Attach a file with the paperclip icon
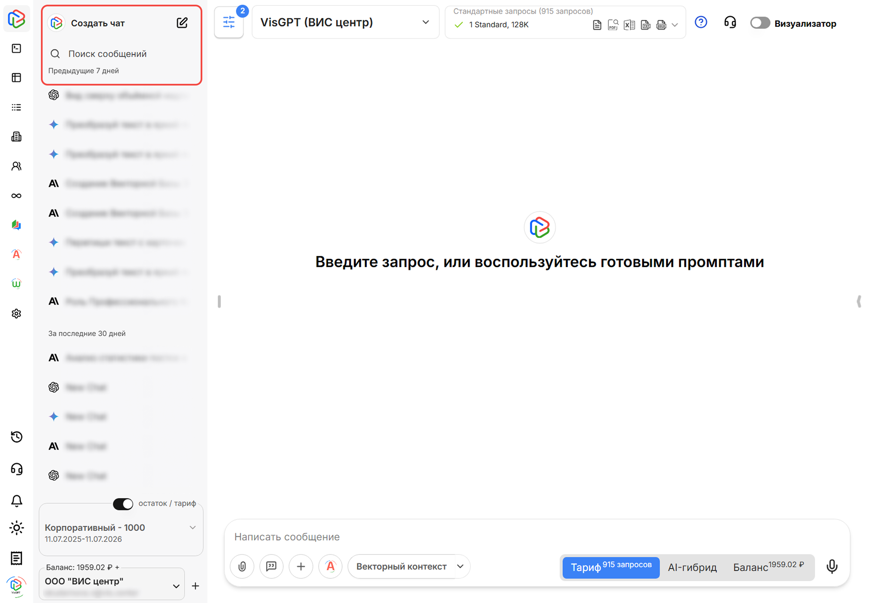871x603 pixels. pos(242,566)
